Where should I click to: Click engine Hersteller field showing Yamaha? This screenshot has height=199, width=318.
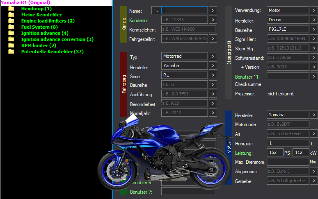pos(288,115)
